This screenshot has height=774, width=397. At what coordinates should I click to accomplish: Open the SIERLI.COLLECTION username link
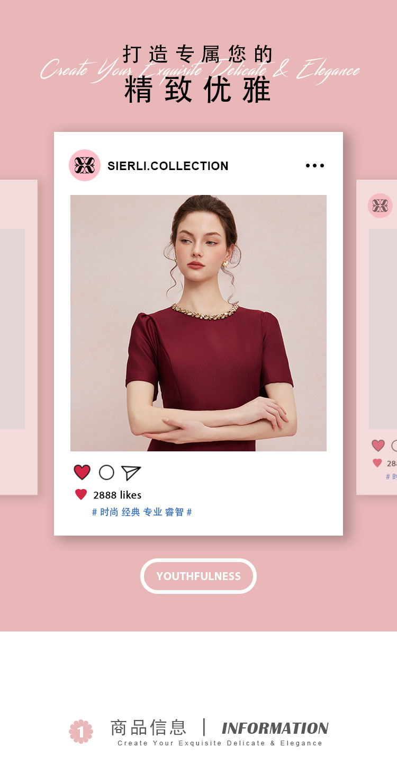point(168,166)
